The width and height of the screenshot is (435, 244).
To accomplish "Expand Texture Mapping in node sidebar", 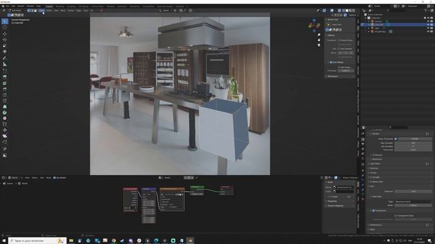I will coord(335,205).
